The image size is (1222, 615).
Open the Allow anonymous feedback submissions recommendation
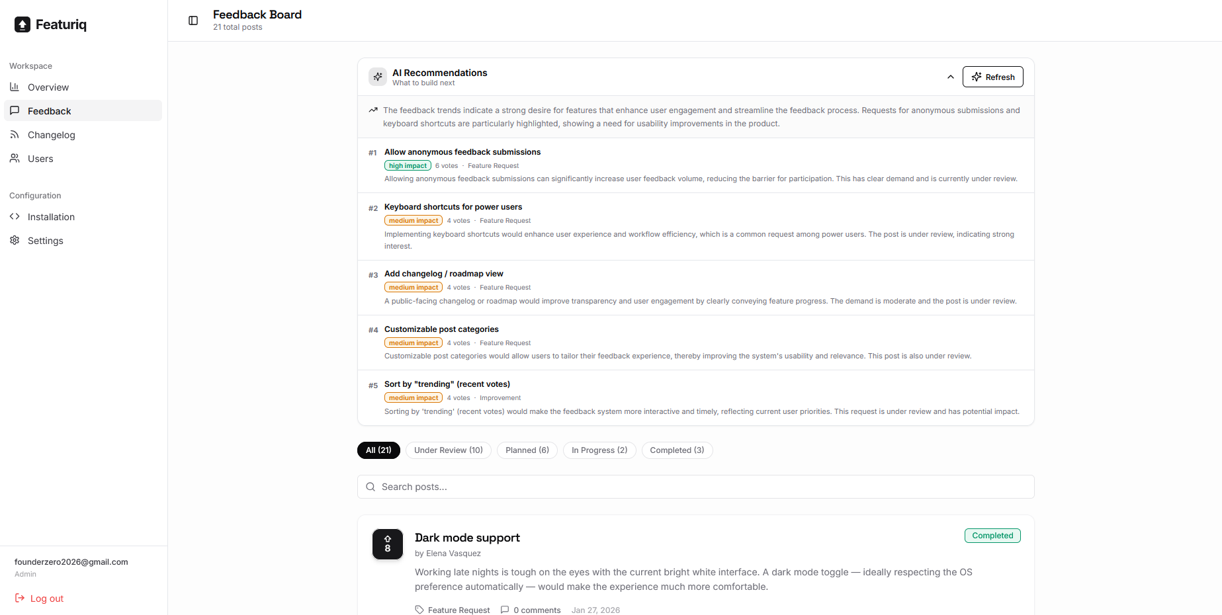click(462, 152)
